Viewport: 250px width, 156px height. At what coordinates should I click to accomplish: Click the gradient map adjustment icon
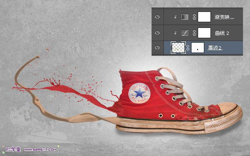coord(185,17)
